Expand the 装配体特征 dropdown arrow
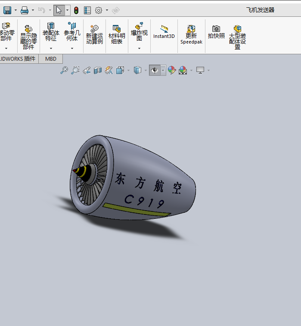Viewport: 301px width, 326px height. pos(51,48)
